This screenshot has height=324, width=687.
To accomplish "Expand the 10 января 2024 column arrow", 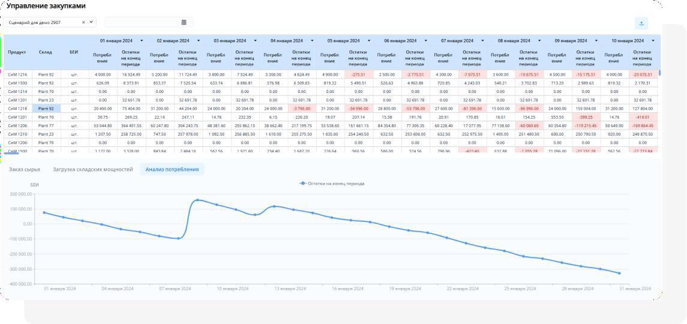I will [653, 40].
